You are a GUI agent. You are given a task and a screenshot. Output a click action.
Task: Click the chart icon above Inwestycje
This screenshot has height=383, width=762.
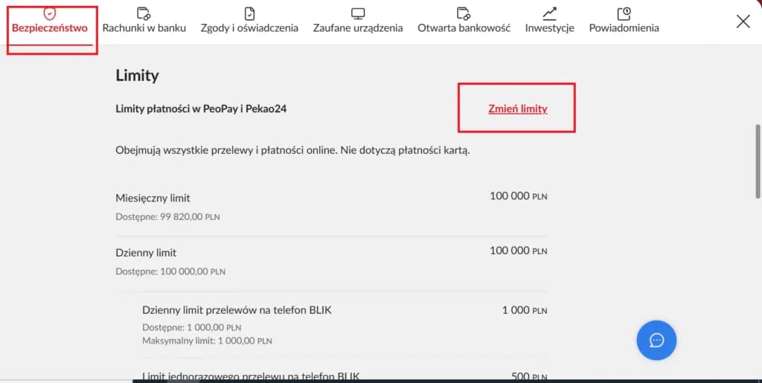(x=549, y=13)
